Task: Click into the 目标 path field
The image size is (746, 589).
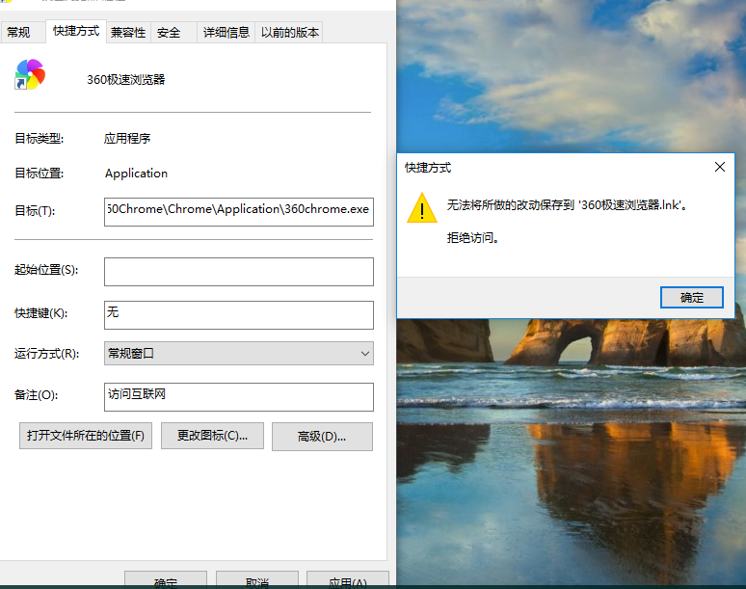Action: click(238, 210)
